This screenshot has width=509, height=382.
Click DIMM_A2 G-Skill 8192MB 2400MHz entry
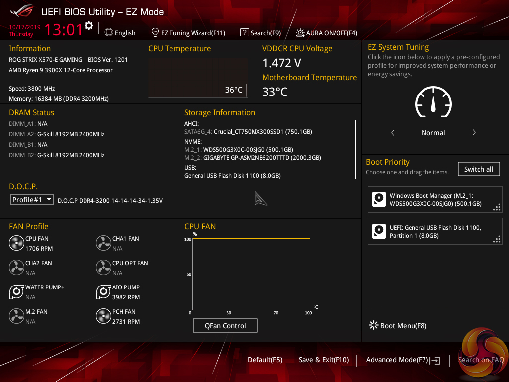click(57, 134)
